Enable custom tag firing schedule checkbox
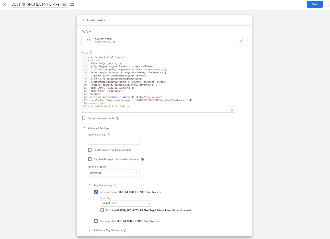Viewport: 330px width, 239px height. tap(90, 150)
